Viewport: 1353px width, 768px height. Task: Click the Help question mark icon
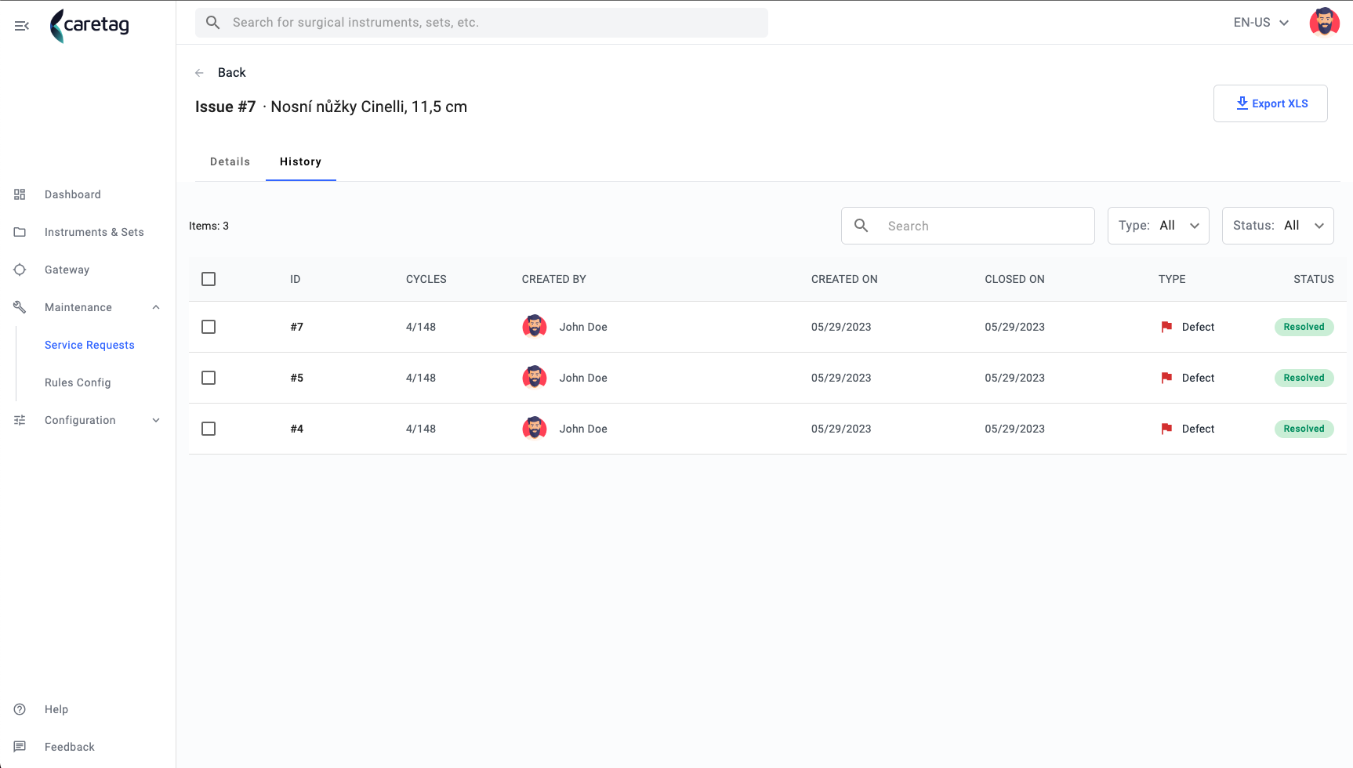(x=20, y=709)
